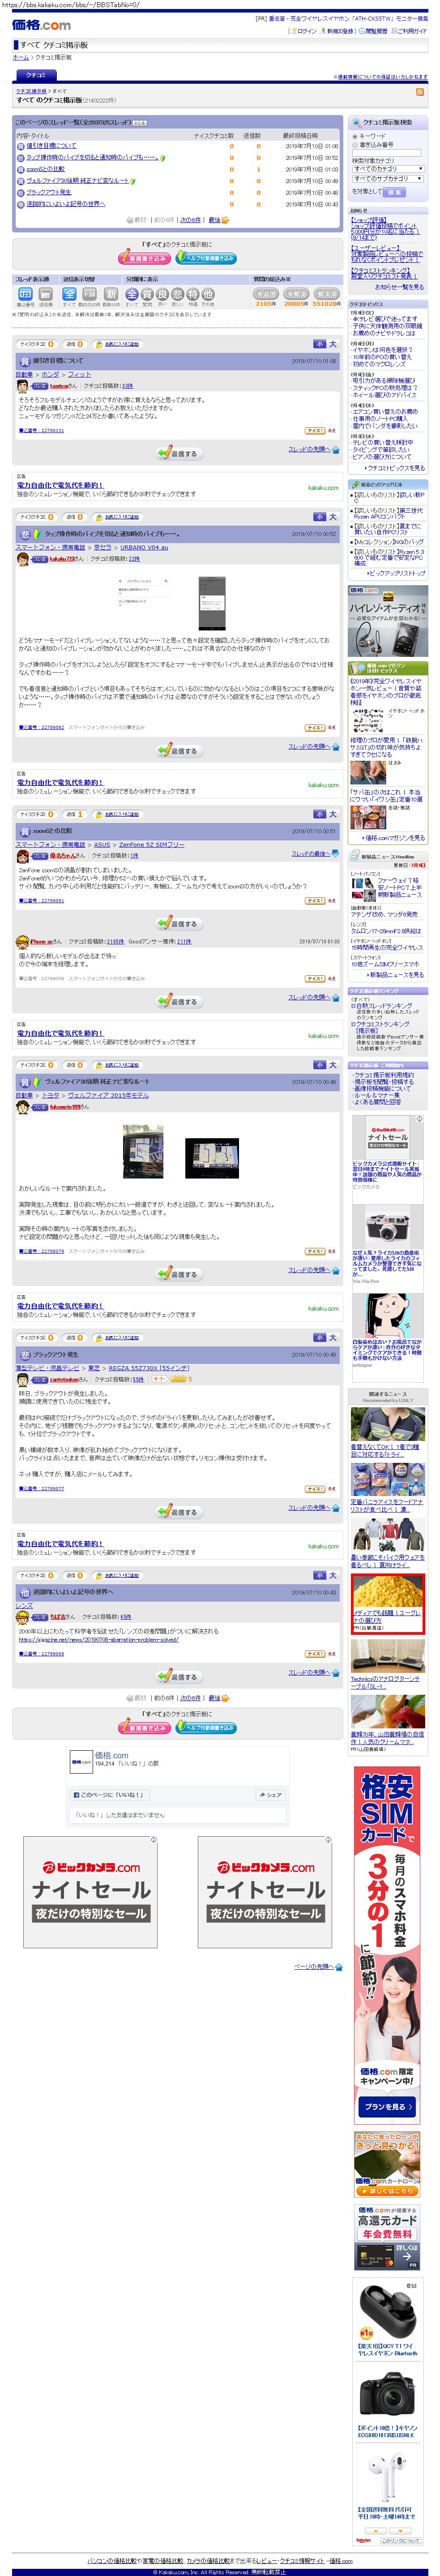Viewport: 440px width, 2576px height.
Task: Open thread ブラックアウト発生 in the list
Action: point(49,192)
